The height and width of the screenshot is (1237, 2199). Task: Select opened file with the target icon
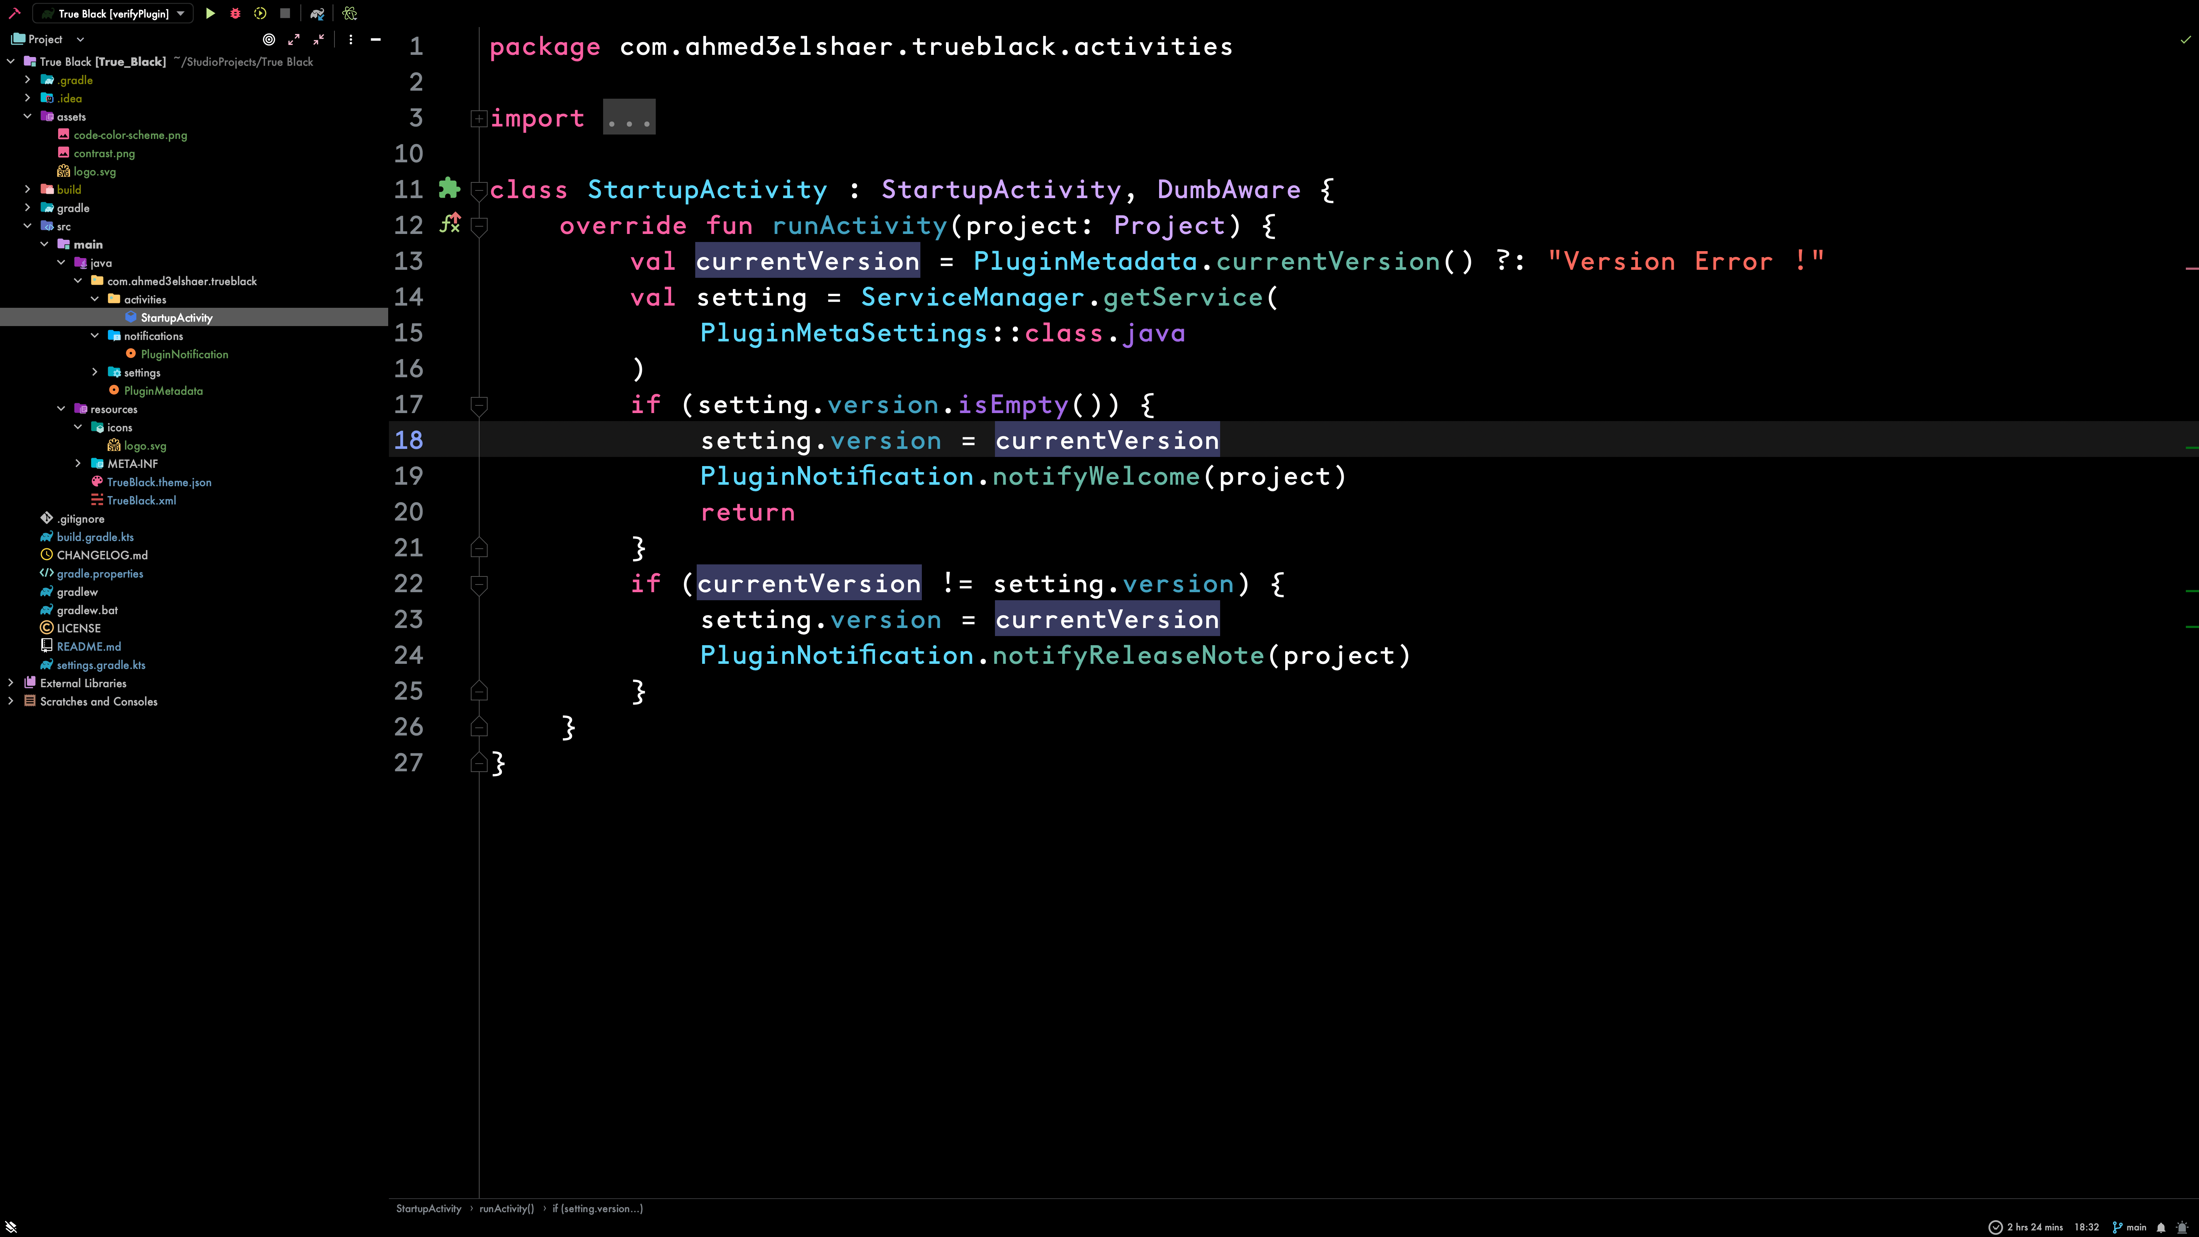point(270,39)
